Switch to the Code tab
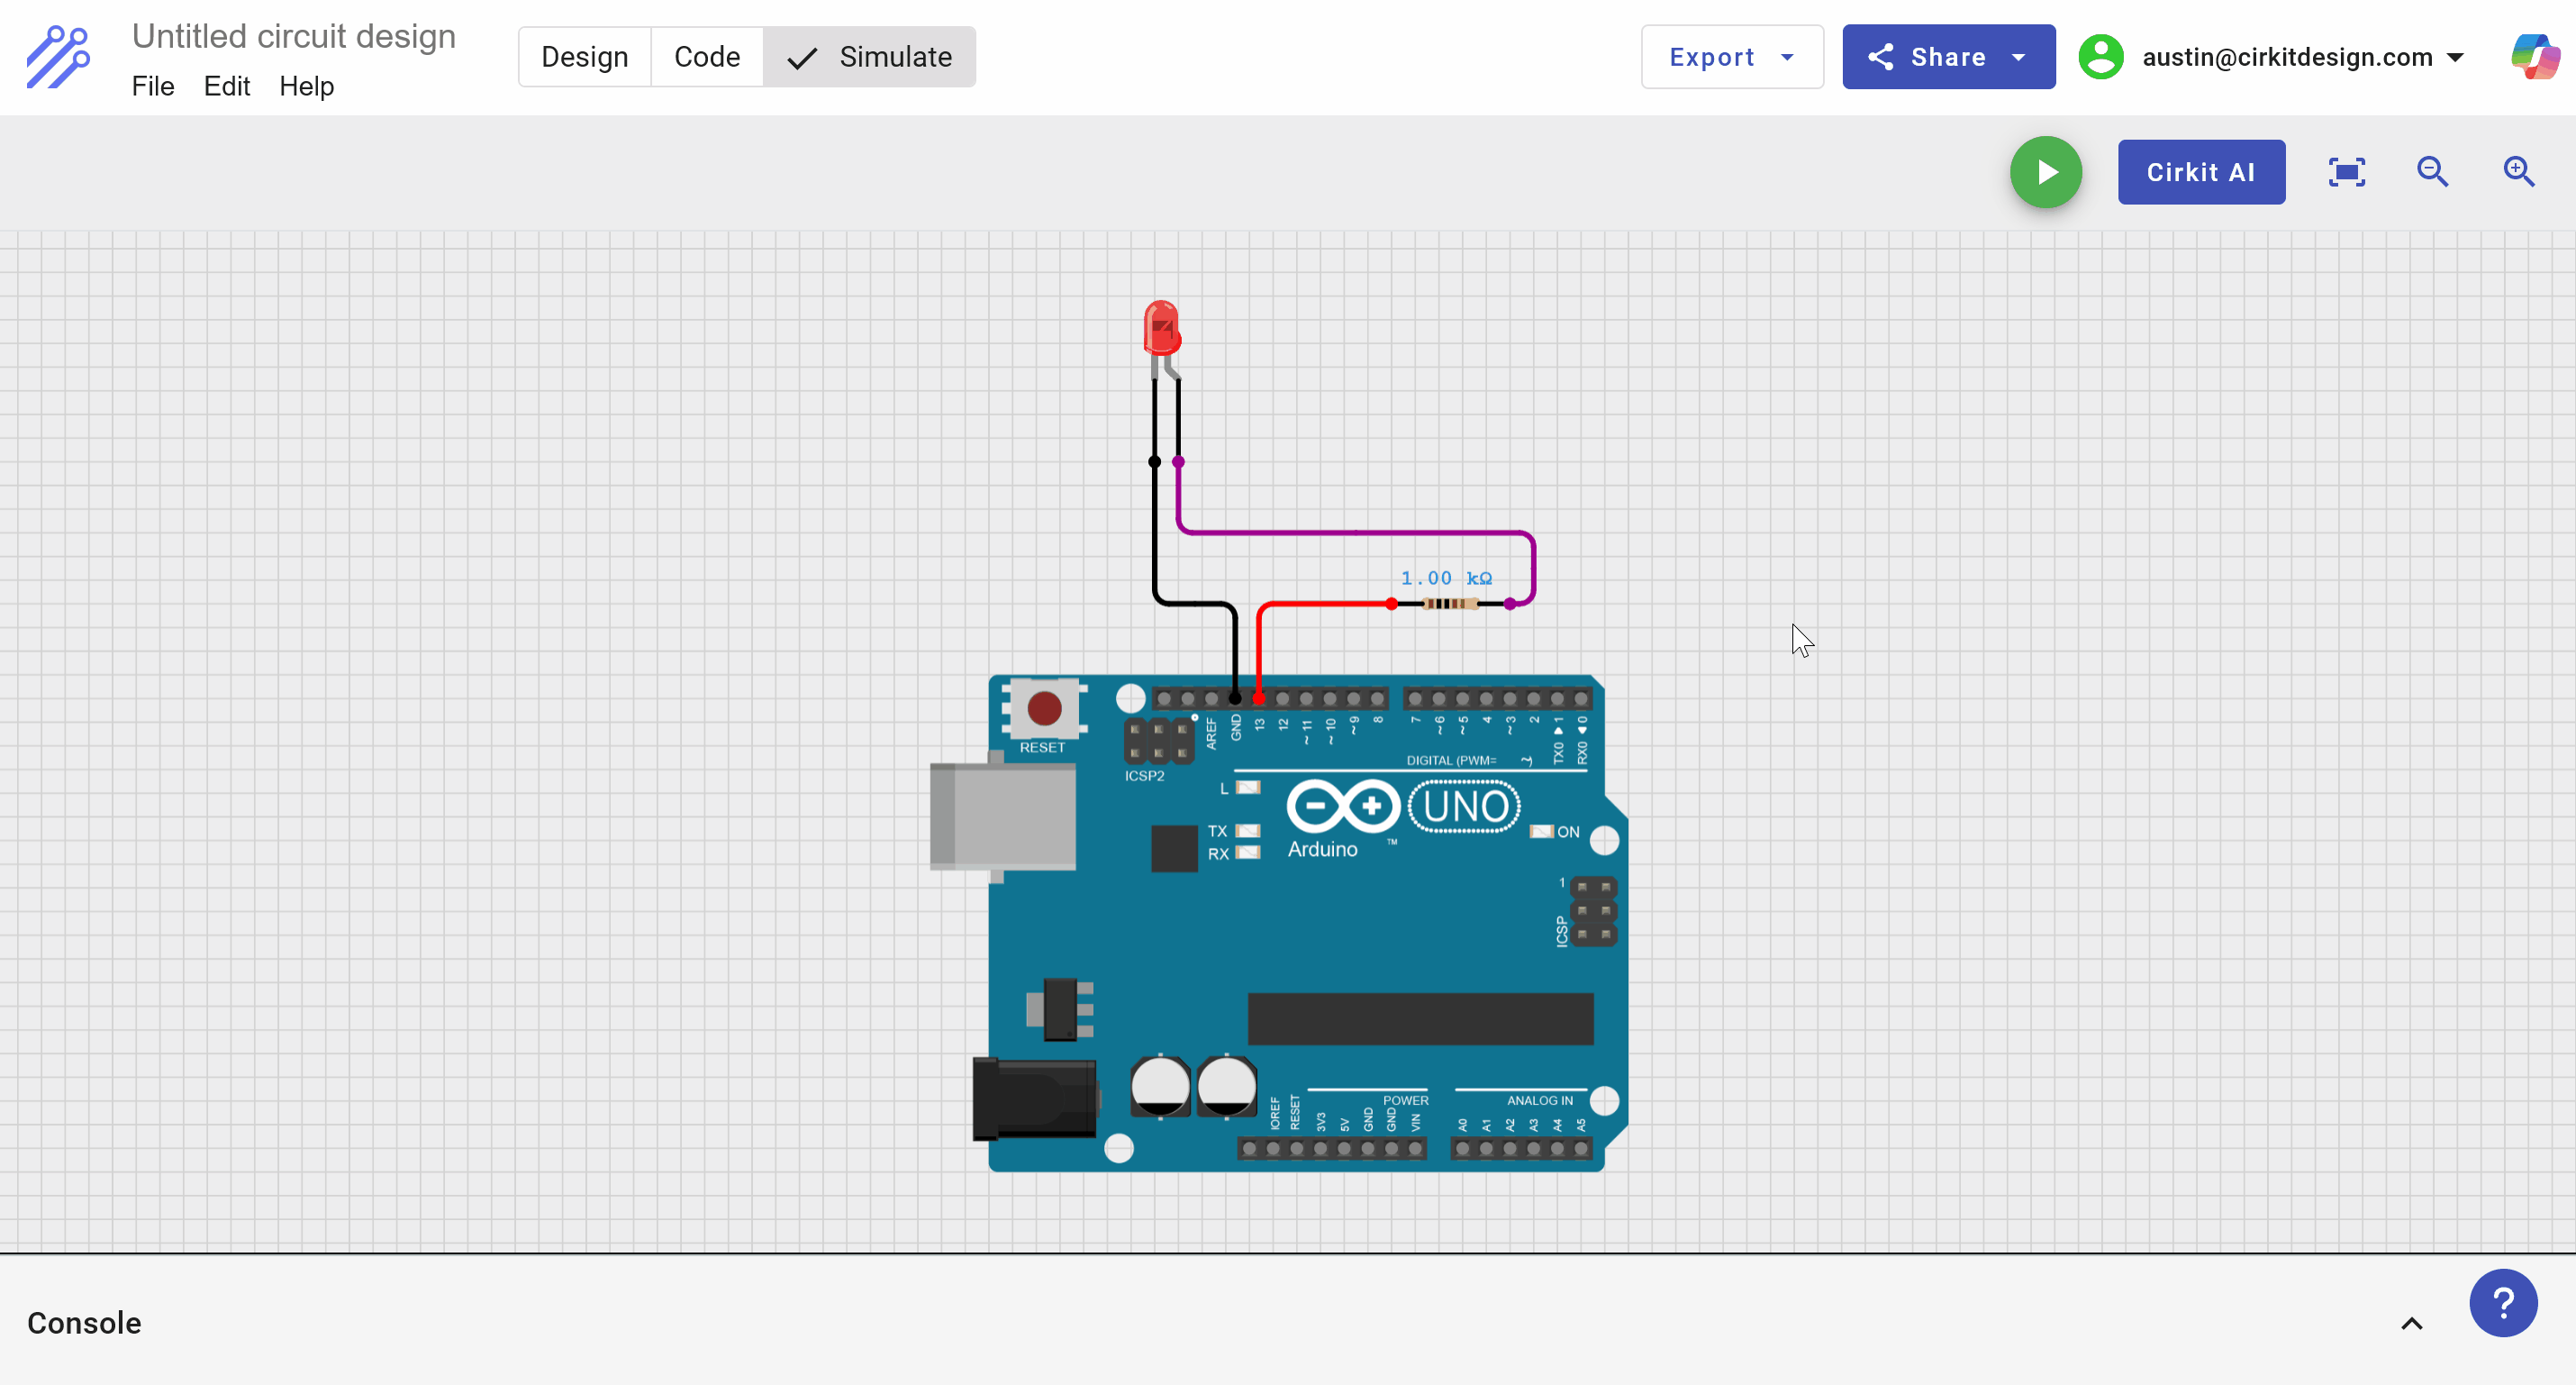 coord(707,57)
